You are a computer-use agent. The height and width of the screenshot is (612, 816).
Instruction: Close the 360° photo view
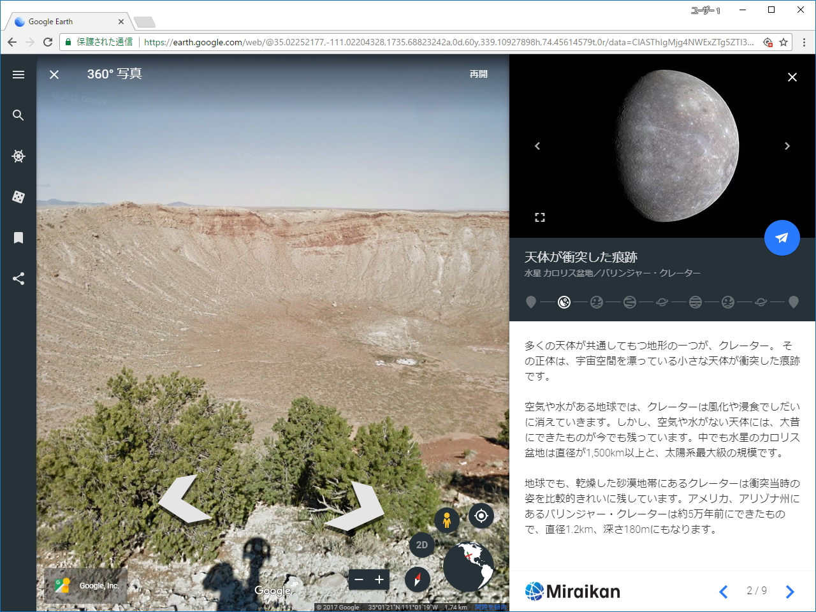click(54, 75)
